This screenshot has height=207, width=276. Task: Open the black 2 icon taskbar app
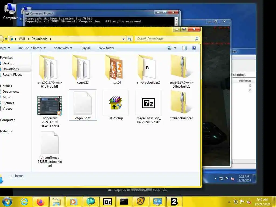coord(174,202)
